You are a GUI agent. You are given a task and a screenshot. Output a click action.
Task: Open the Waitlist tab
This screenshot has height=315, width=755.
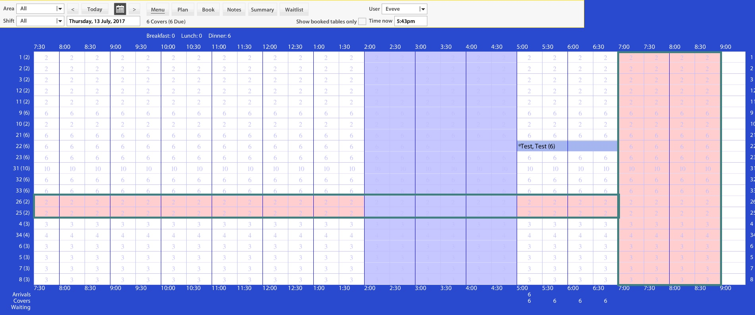pos(294,10)
